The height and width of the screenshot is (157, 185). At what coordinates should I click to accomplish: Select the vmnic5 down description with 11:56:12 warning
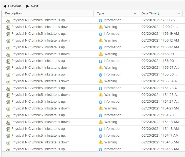[41, 40]
